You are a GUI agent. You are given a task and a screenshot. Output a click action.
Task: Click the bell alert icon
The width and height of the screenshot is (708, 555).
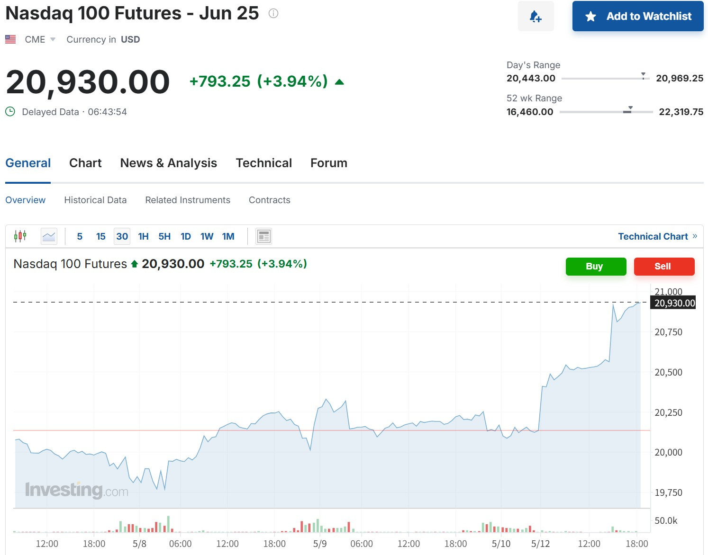pyautogui.click(x=536, y=17)
